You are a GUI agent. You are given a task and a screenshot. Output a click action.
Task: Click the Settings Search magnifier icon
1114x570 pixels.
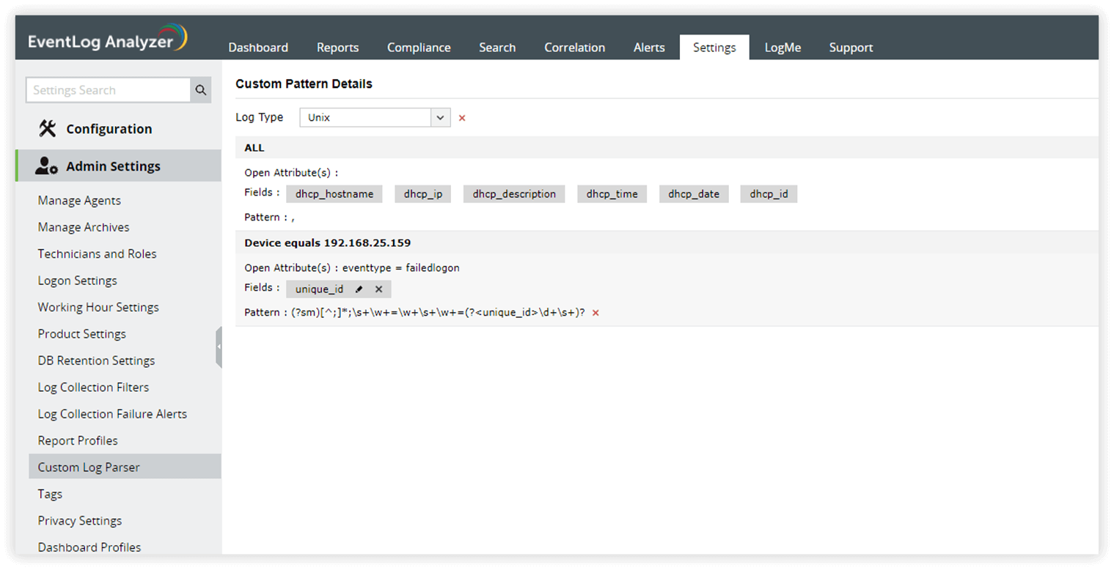[x=201, y=90]
